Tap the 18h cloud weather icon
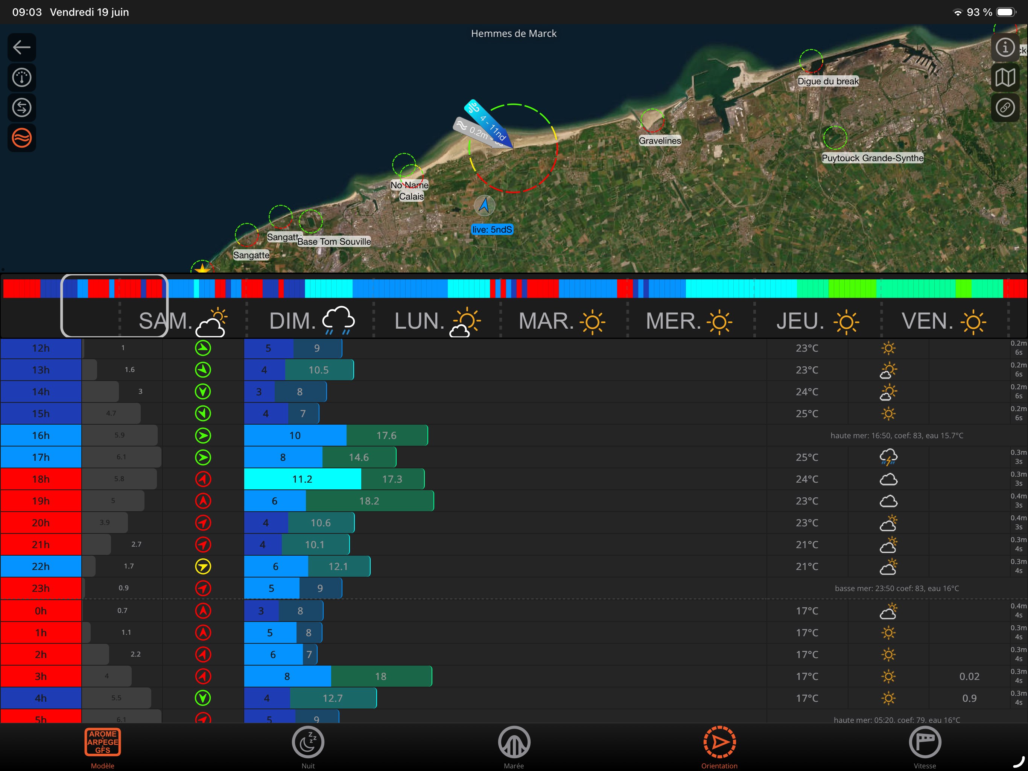The height and width of the screenshot is (771, 1028). (x=888, y=479)
